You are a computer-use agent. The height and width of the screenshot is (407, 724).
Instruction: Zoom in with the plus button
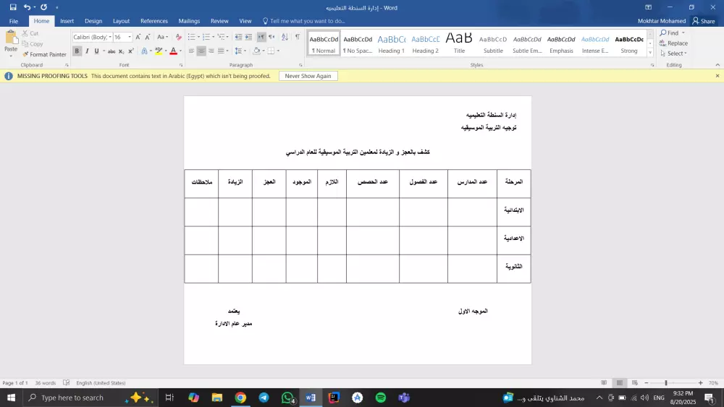click(700, 383)
